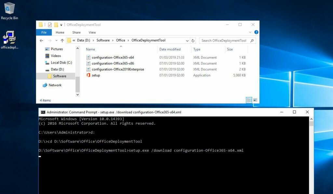Open the File tab in Explorer

44,33
